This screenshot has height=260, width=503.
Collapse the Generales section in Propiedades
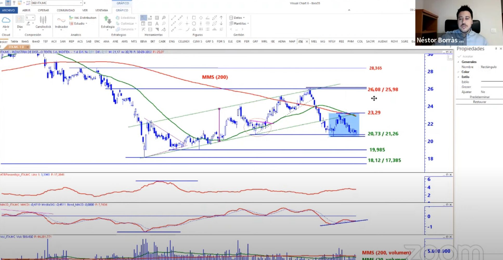point(458,62)
